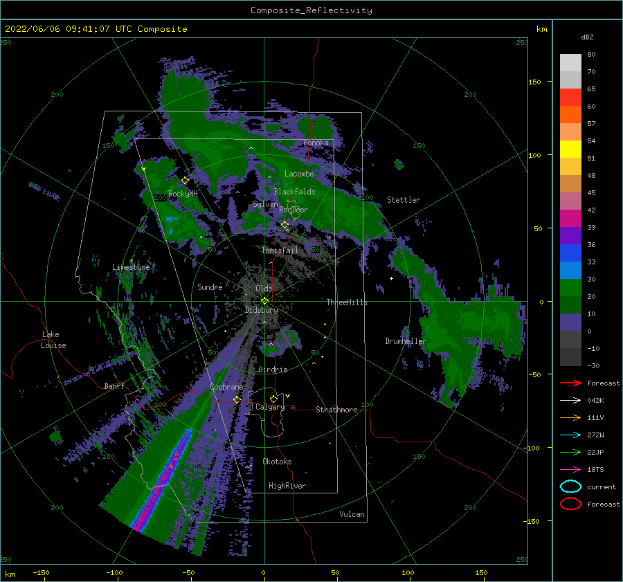Click the Lacombe city label
The image size is (623, 582).
coord(299,174)
